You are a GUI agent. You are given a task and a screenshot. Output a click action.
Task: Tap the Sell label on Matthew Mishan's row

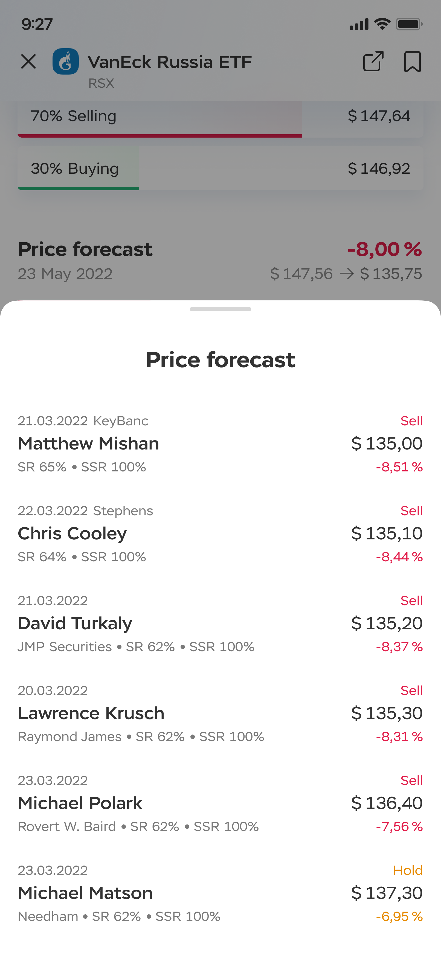point(411,421)
